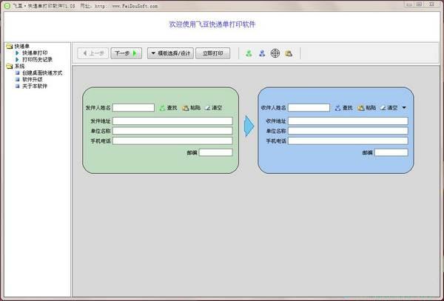Open dropdown arrow next to recipient 清空
Image resolution: width=444 pixels, height=301 pixels.
[x=404, y=107]
